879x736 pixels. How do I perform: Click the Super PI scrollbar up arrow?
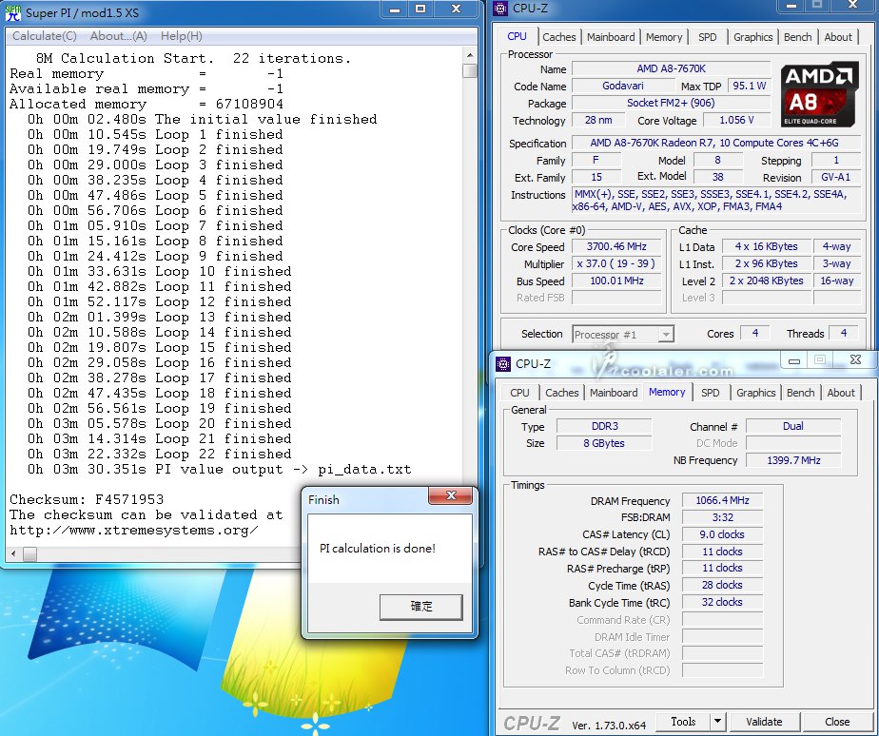pos(470,55)
